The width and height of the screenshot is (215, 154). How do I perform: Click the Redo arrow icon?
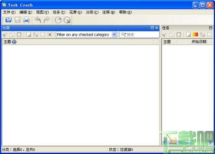[x=47, y=20]
